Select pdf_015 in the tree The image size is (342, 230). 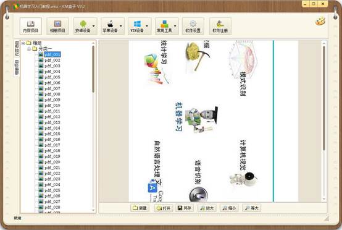click(52, 134)
